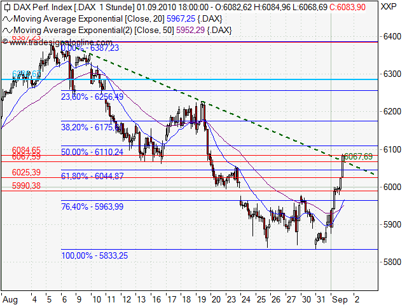407x305 pixels.
Task: Click the green price label 6067,69
Action: 358,157
